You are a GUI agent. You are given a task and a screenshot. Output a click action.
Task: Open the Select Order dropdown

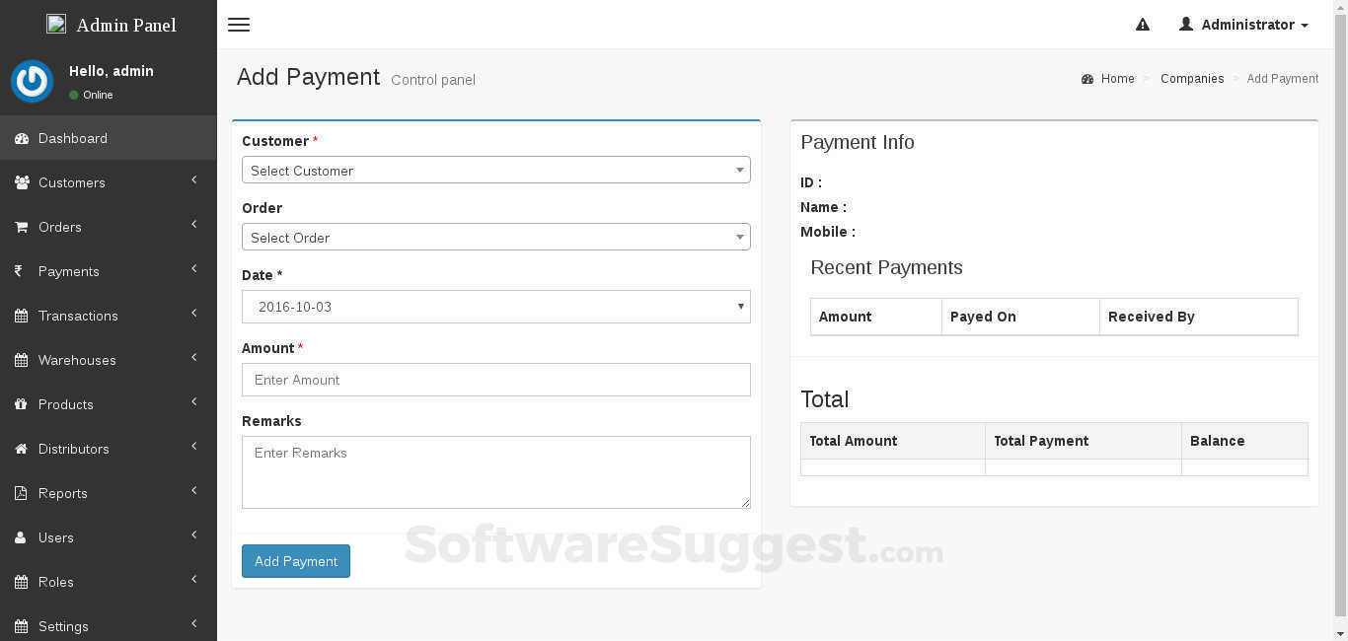click(x=495, y=238)
